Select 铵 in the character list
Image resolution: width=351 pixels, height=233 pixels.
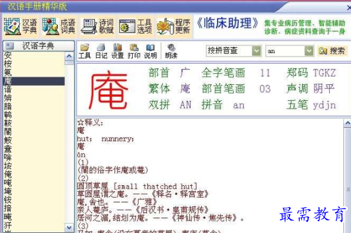[8, 200]
